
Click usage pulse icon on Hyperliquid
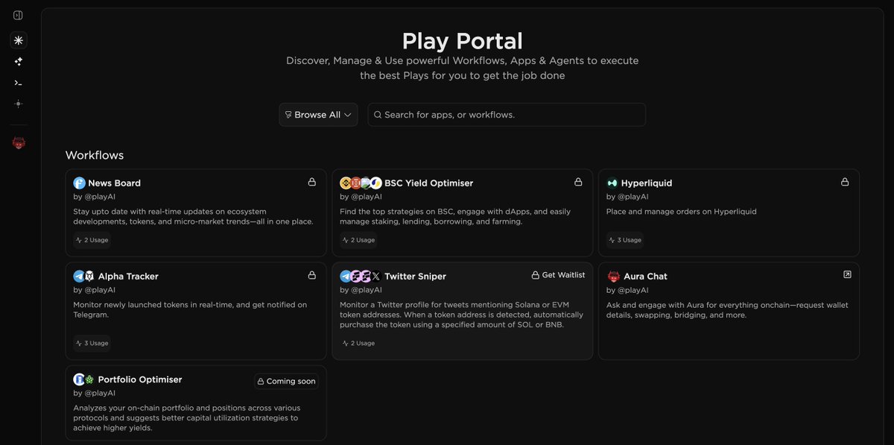612,240
